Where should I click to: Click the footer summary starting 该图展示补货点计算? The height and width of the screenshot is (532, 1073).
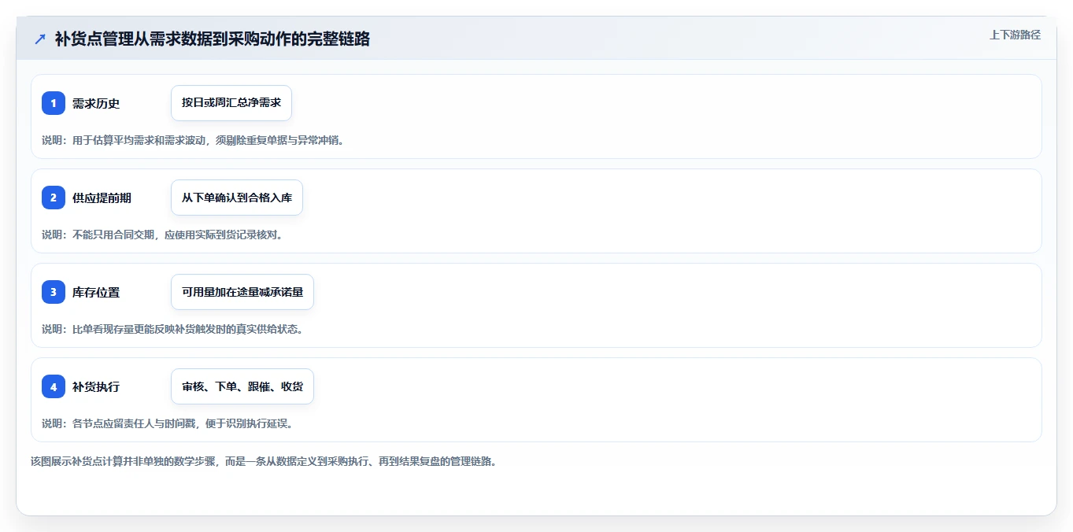coord(264,462)
